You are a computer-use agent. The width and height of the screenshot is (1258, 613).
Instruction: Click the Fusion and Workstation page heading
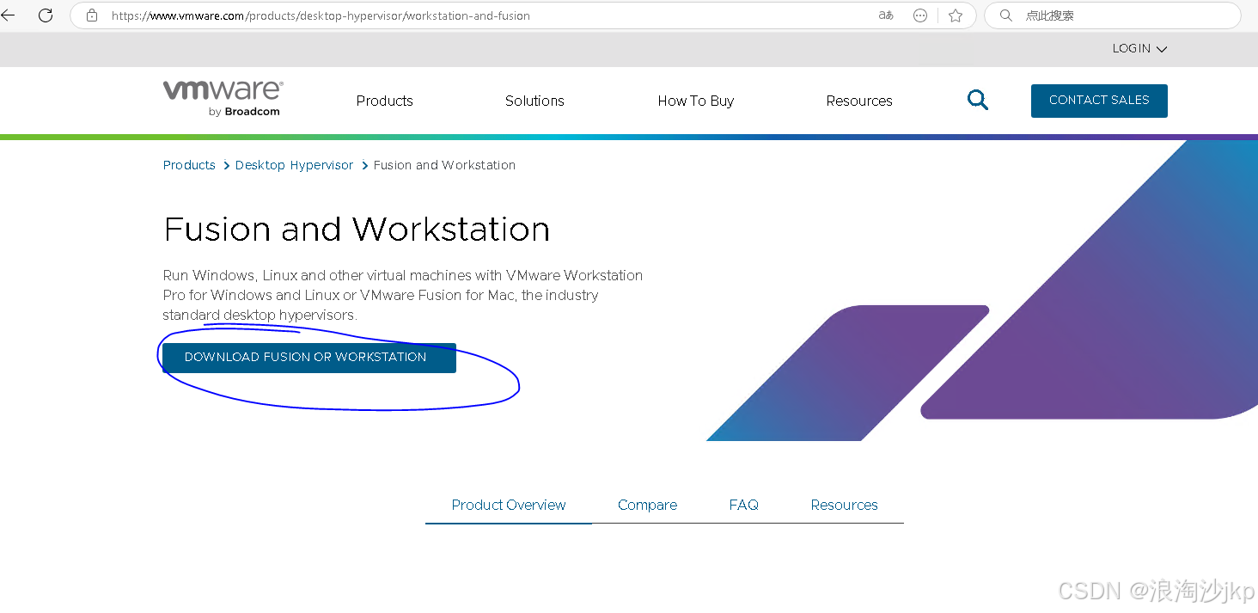(357, 230)
